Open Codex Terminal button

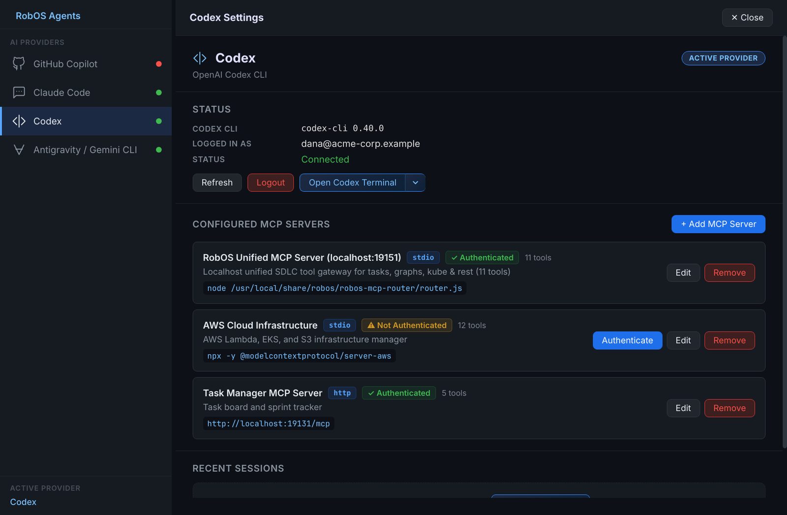pos(352,182)
